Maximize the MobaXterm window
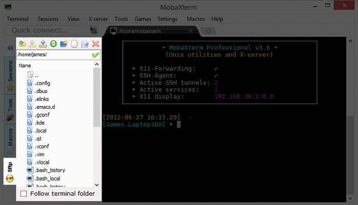 pyautogui.click(x=328, y=6)
